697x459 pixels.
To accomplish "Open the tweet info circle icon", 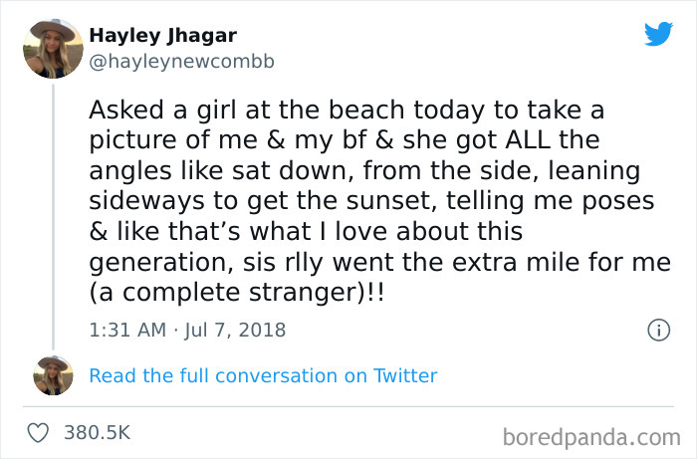I will point(657,330).
